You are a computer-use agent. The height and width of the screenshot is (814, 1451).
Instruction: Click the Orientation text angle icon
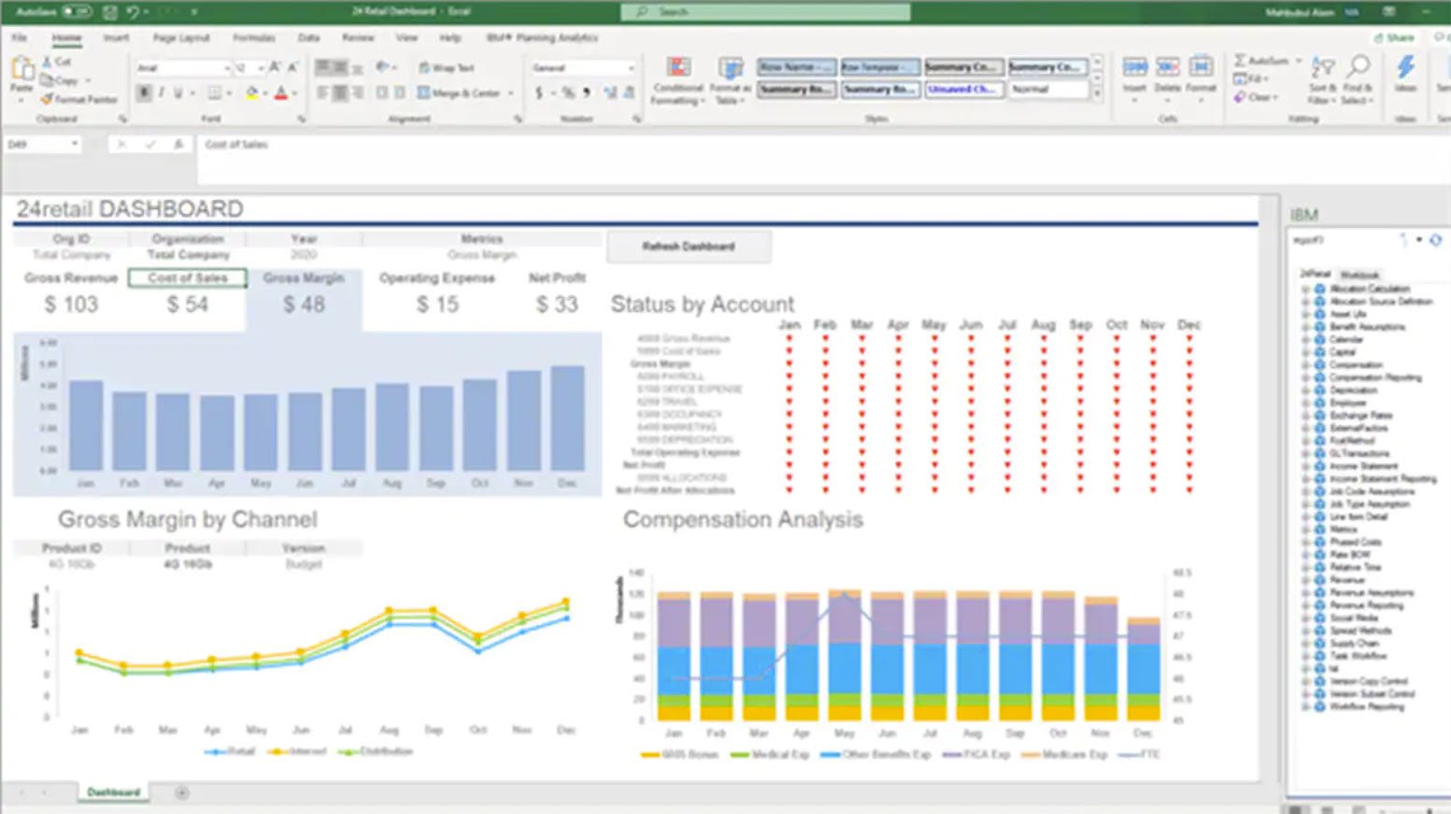(x=382, y=67)
